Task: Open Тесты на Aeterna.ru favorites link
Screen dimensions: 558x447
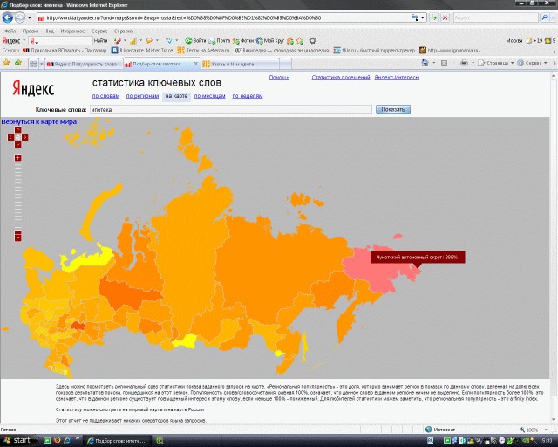Action: point(203,51)
